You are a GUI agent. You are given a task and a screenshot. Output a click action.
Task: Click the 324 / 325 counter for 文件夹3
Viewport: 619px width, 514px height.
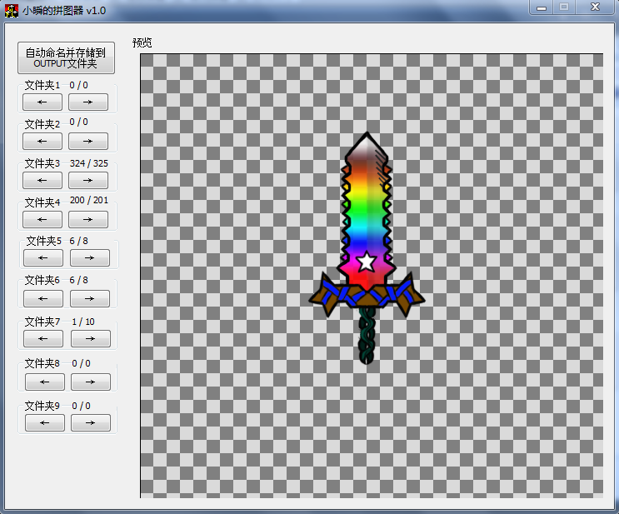pos(89,163)
